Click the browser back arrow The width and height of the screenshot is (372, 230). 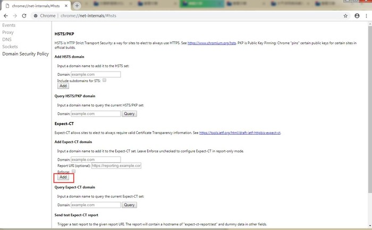[6, 16]
